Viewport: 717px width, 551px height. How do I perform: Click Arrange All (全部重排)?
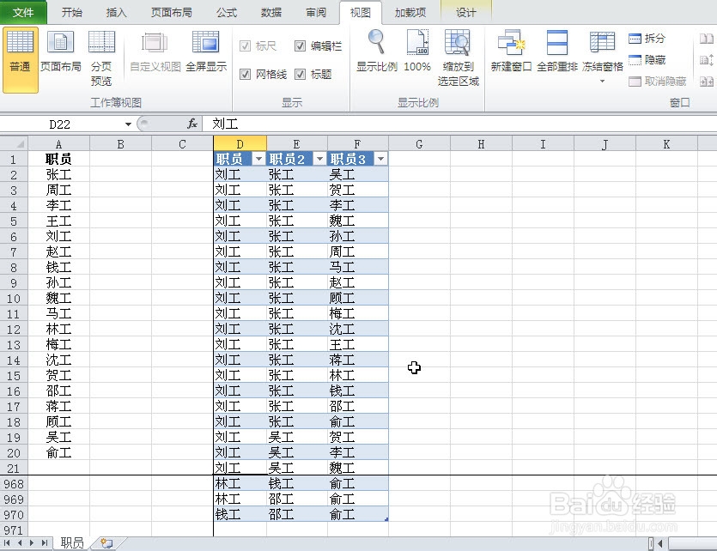click(x=557, y=51)
